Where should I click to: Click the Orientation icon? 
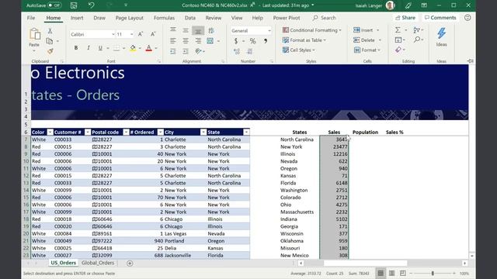tap(199, 51)
